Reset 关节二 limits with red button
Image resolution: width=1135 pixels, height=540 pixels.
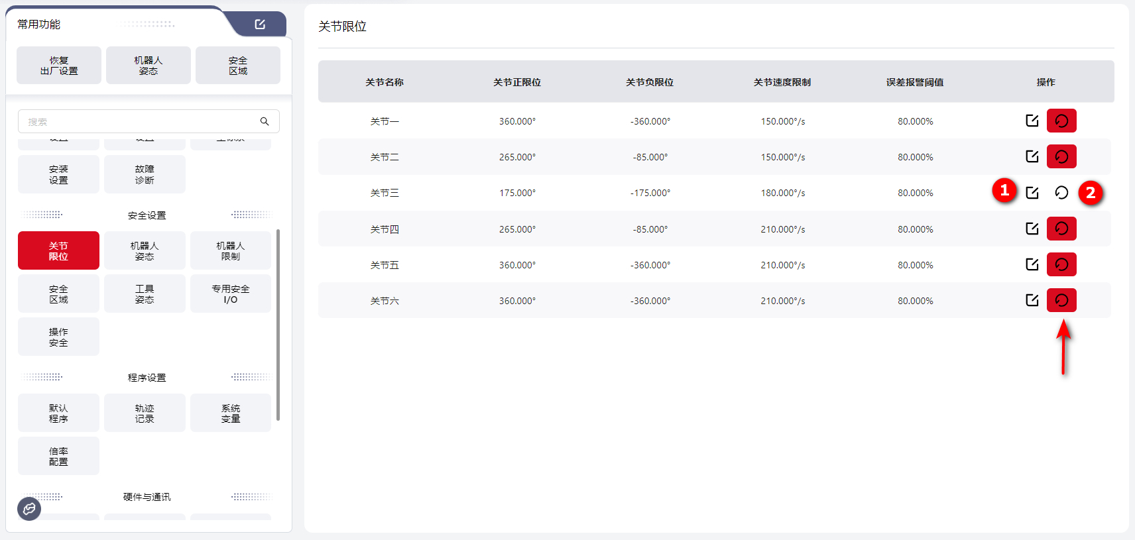pyautogui.click(x=1061, y=156)
